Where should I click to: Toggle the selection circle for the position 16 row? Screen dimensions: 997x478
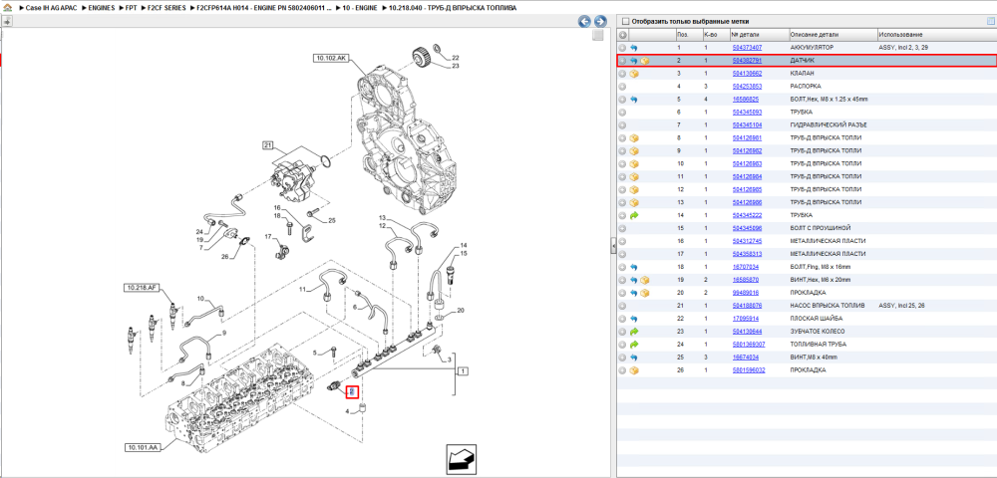(622, 241)
